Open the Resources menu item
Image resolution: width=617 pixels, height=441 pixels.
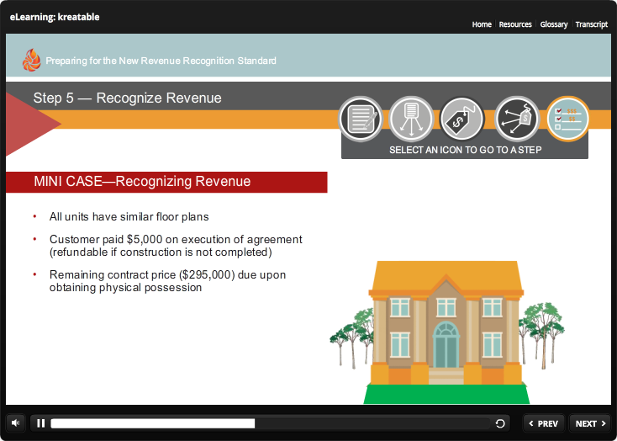[515, 24]
